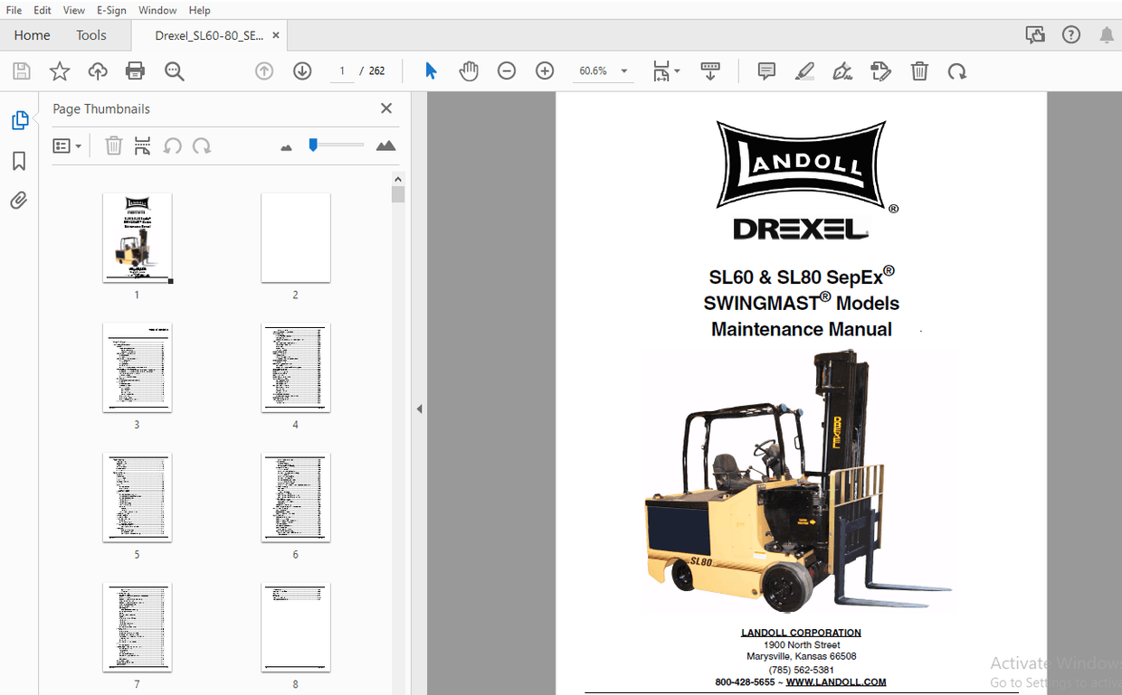Zoom in using the plus icon
Viewport: 1122px width, 695px height.
point(544,70)
